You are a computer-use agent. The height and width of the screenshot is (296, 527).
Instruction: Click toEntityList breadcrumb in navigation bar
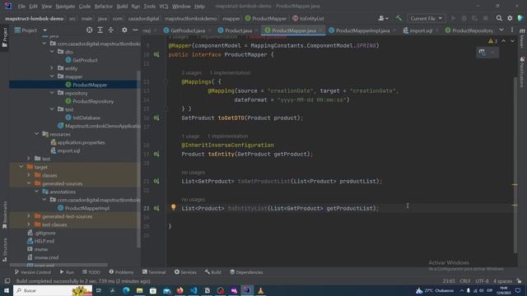[x=308, y=18]
